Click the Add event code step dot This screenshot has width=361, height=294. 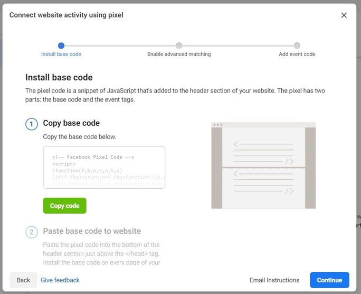pos(297,45)
